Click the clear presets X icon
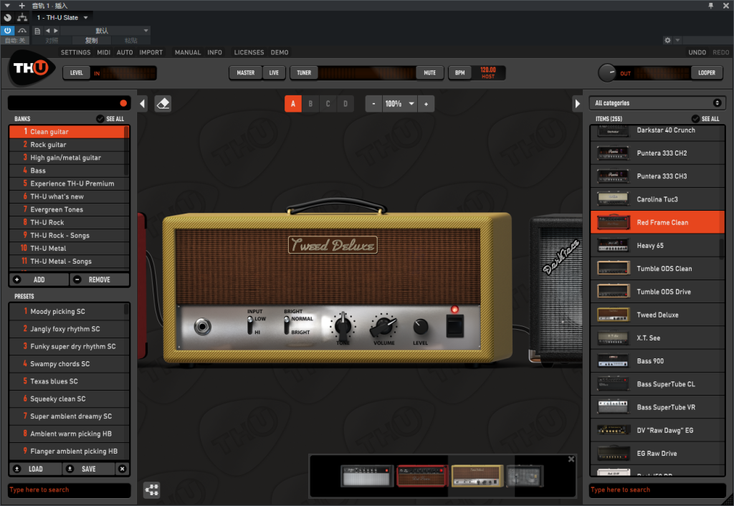 point(122,469)
